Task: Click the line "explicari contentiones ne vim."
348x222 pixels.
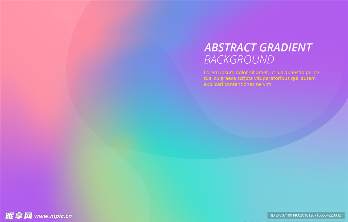Action: click(x=238, y=84)
